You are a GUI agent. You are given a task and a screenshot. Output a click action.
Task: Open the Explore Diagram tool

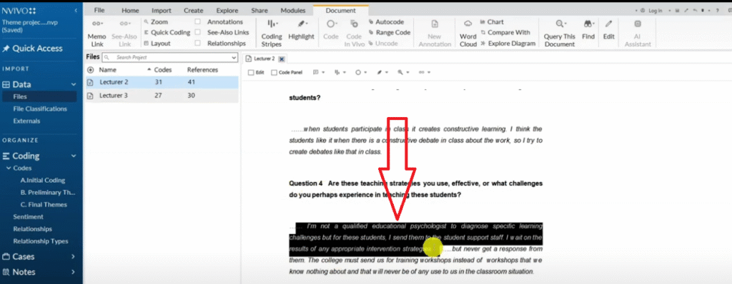pos(508,44)
